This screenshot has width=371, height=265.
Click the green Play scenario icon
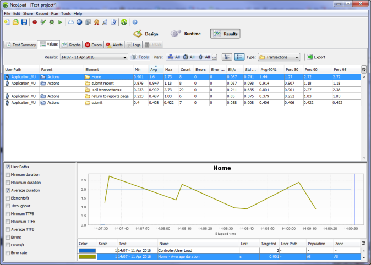click(x=59, y=22)
